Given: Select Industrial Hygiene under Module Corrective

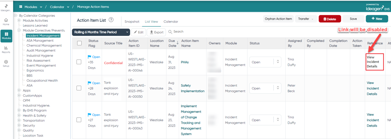Looking at the screenshot, I should click(x=40, y=56).
